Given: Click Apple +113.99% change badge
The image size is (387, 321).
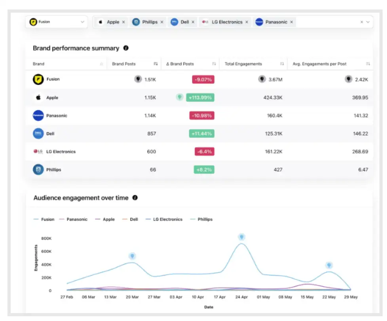Looking at the screenshot, I should click(x=200, y=97).
